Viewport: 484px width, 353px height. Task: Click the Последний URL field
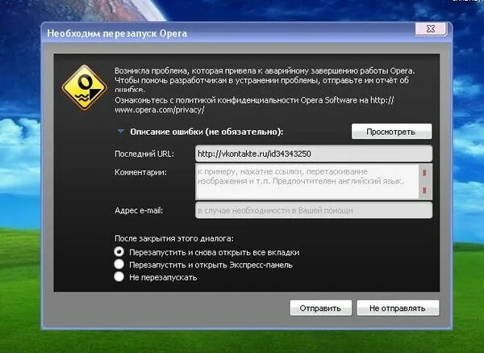point(314,153)
